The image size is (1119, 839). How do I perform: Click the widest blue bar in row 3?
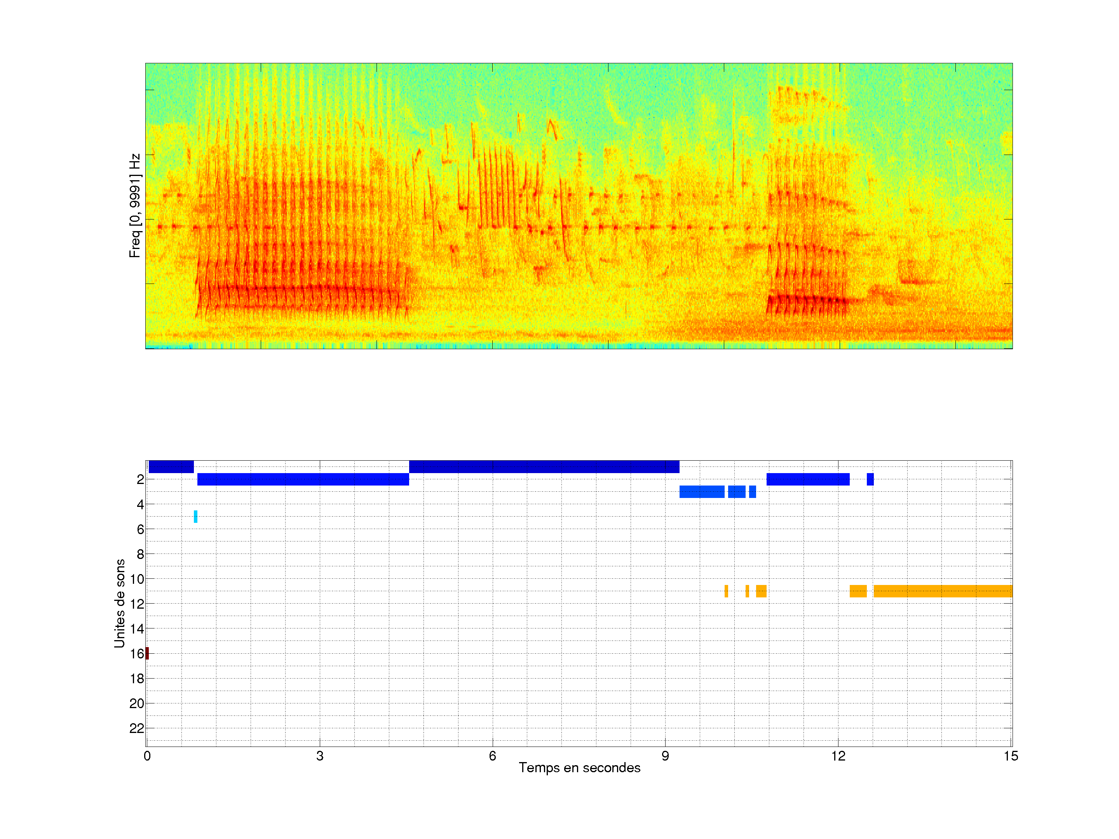coord(702,492)
